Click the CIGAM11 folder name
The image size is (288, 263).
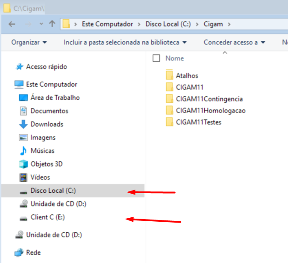point(189,87)
